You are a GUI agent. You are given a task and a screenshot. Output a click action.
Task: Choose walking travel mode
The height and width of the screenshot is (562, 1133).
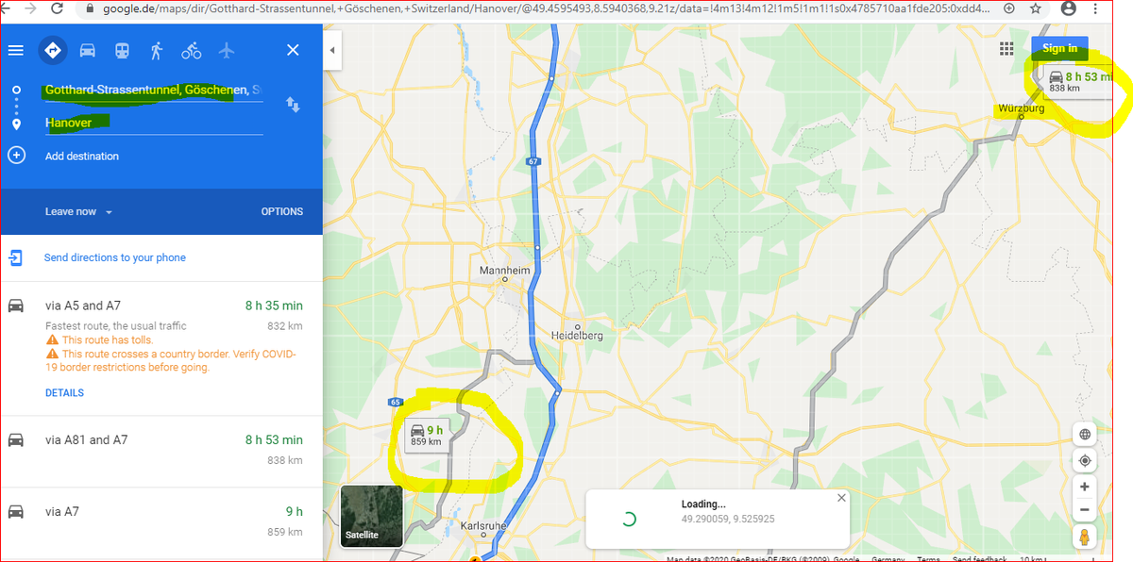(x=156, y=50)
